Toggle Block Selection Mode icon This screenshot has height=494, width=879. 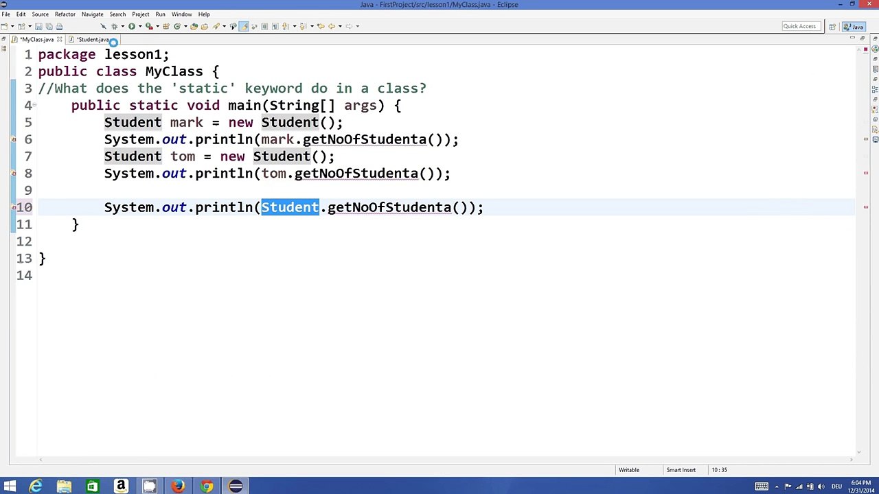264,26
